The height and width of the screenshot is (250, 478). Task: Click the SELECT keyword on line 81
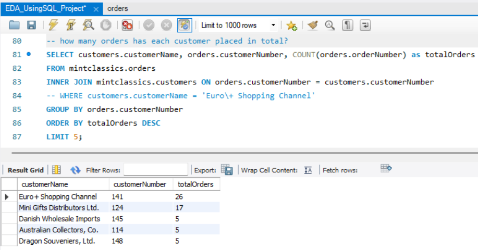pos(60,55)
